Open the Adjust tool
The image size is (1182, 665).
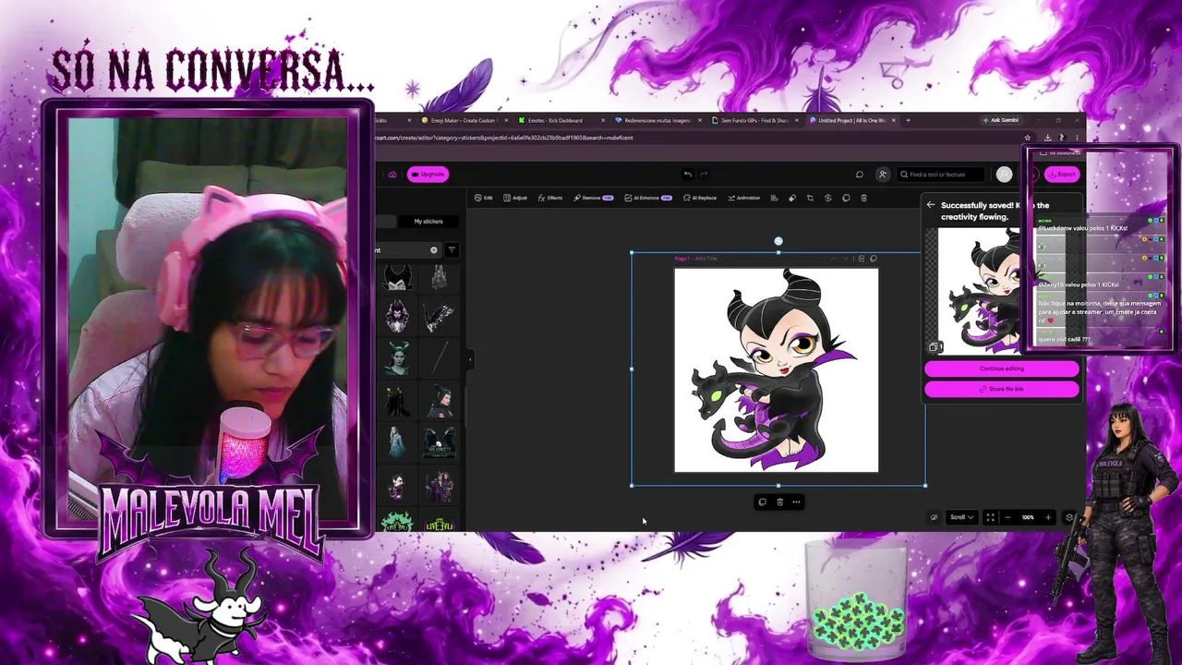pyautogui.click(x=515, y=198)
